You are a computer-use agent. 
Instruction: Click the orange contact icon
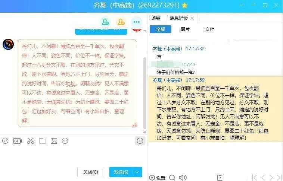pyautogui.click(x=121, y=22)
